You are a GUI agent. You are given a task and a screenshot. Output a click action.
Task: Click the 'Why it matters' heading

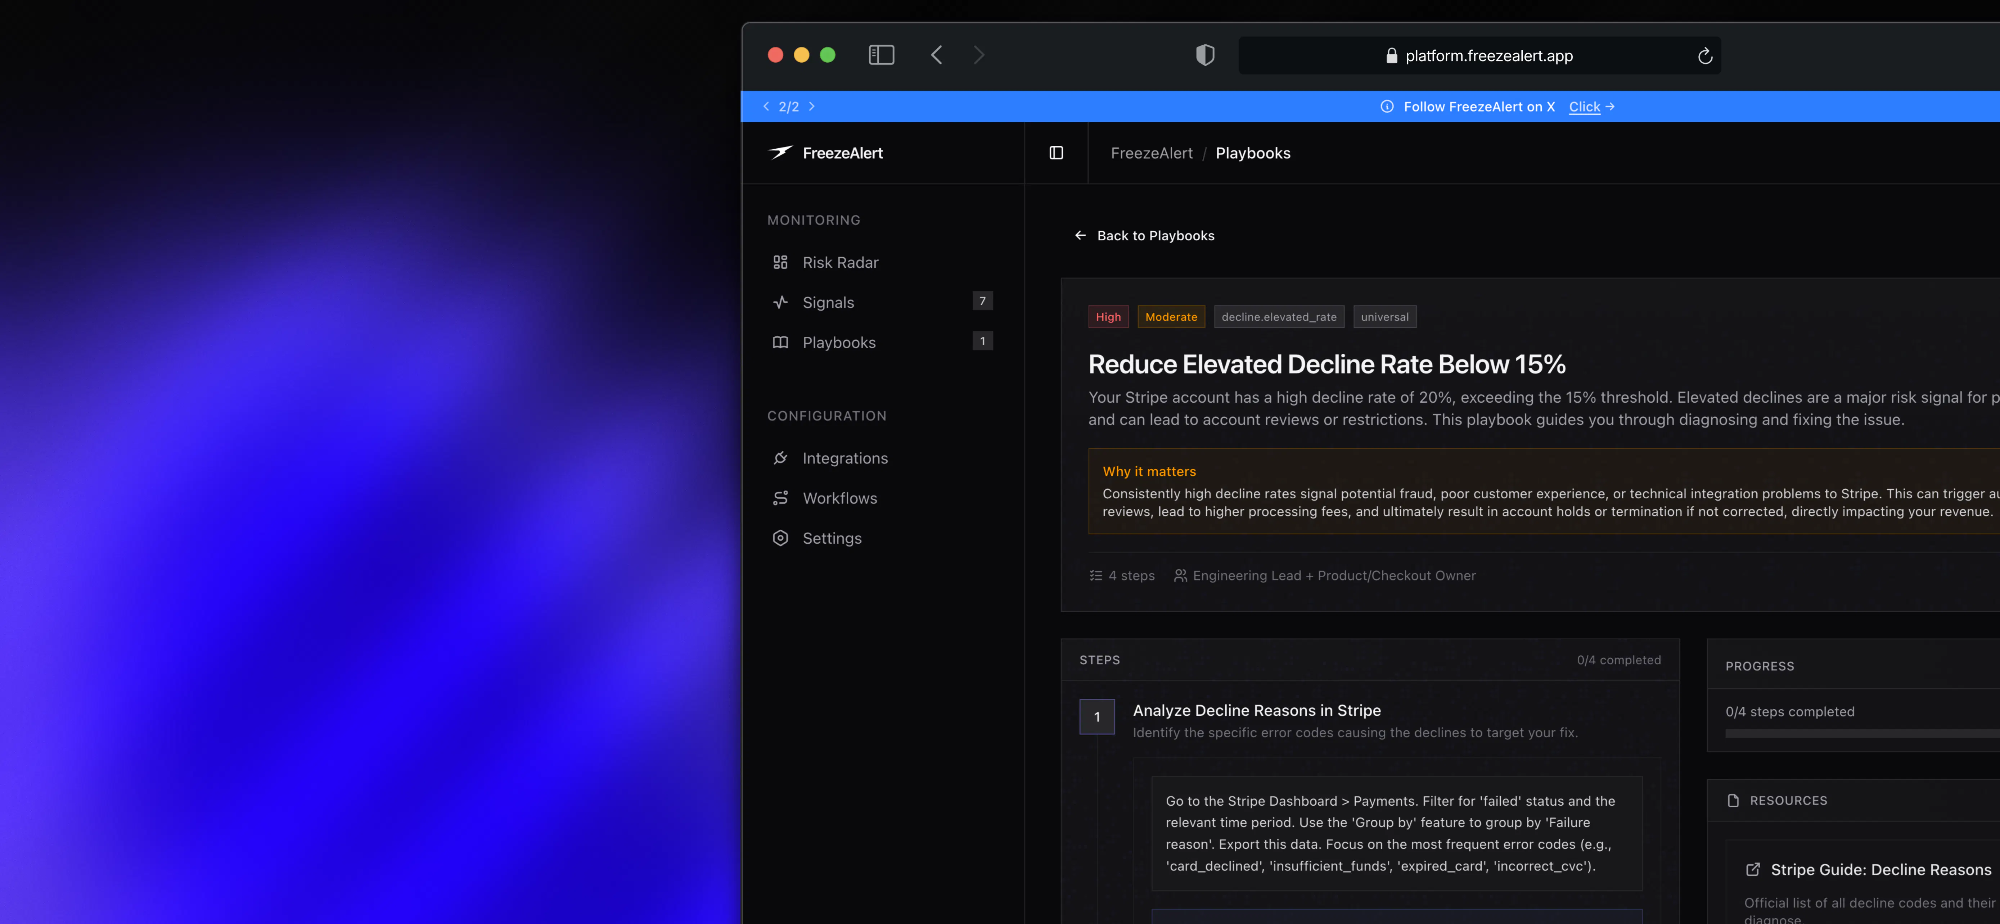[x=1149, y=472]
